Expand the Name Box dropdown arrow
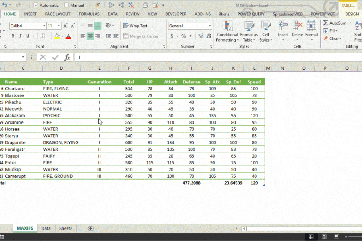The image size is (362, 241). point(23,57)
